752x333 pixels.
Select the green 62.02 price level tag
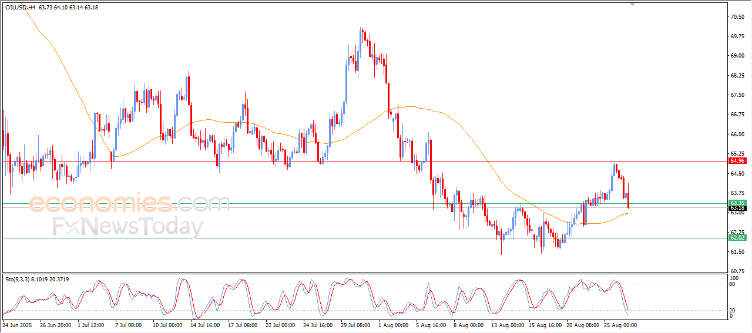click(x=737, y=237)
